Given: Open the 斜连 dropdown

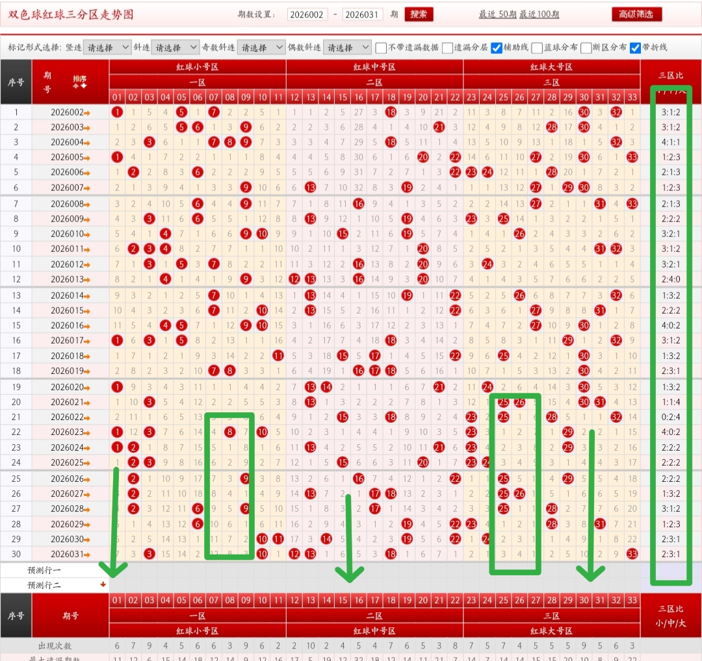Looking at the screenshot, I should tap(175, 47).
